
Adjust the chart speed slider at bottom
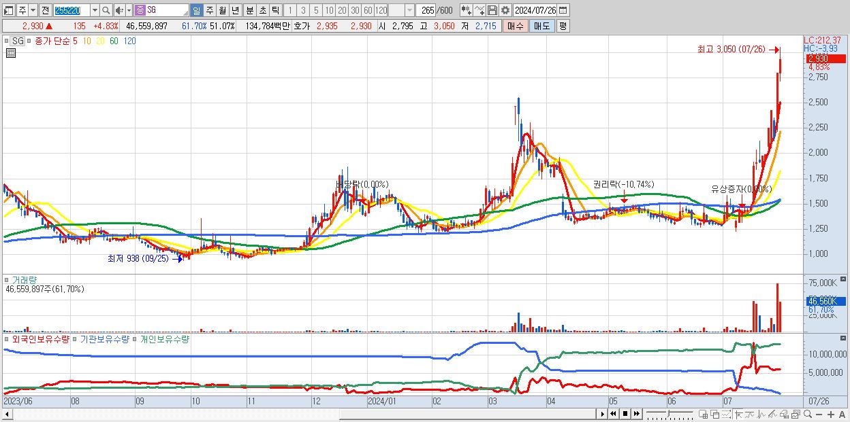tap(668, 413)
